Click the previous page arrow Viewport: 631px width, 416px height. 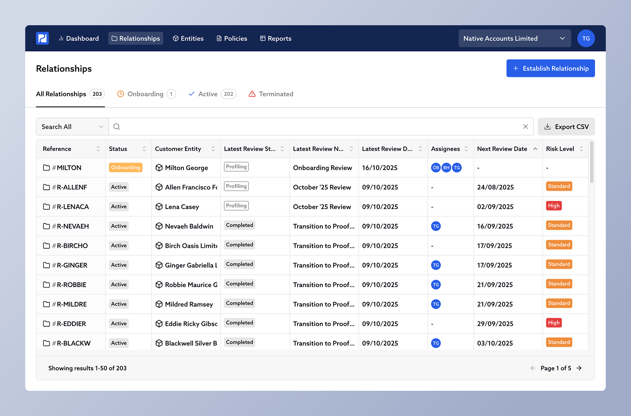pos(533,368)
